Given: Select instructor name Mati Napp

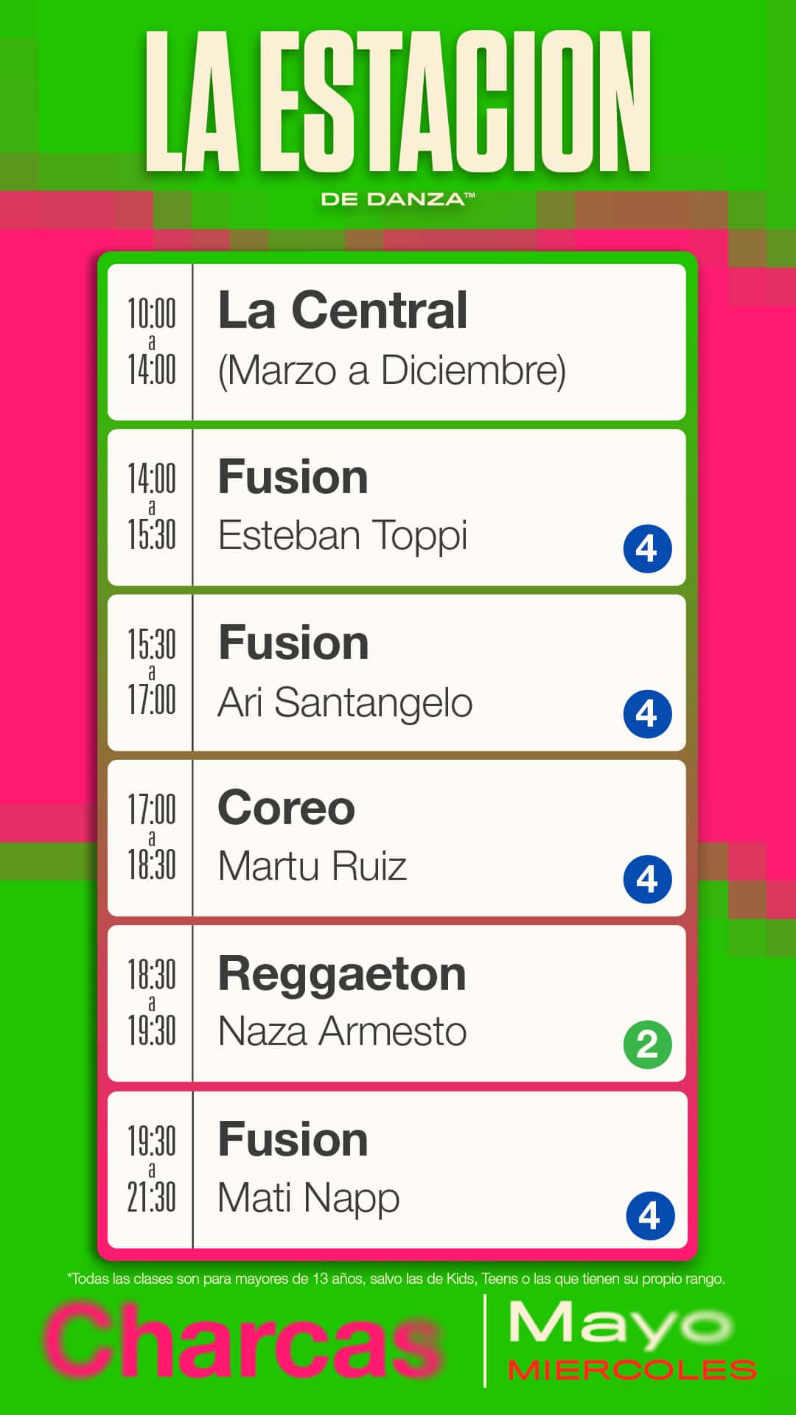Looking at the screenshot, I should 309,1198.
